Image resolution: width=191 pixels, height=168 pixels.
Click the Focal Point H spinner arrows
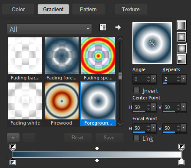pos(148,128)
